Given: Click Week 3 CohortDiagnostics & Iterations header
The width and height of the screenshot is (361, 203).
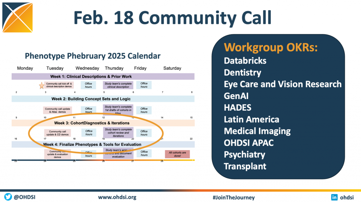Looking at the screenshot, I should pyautogui.click(x=92, y=123).
